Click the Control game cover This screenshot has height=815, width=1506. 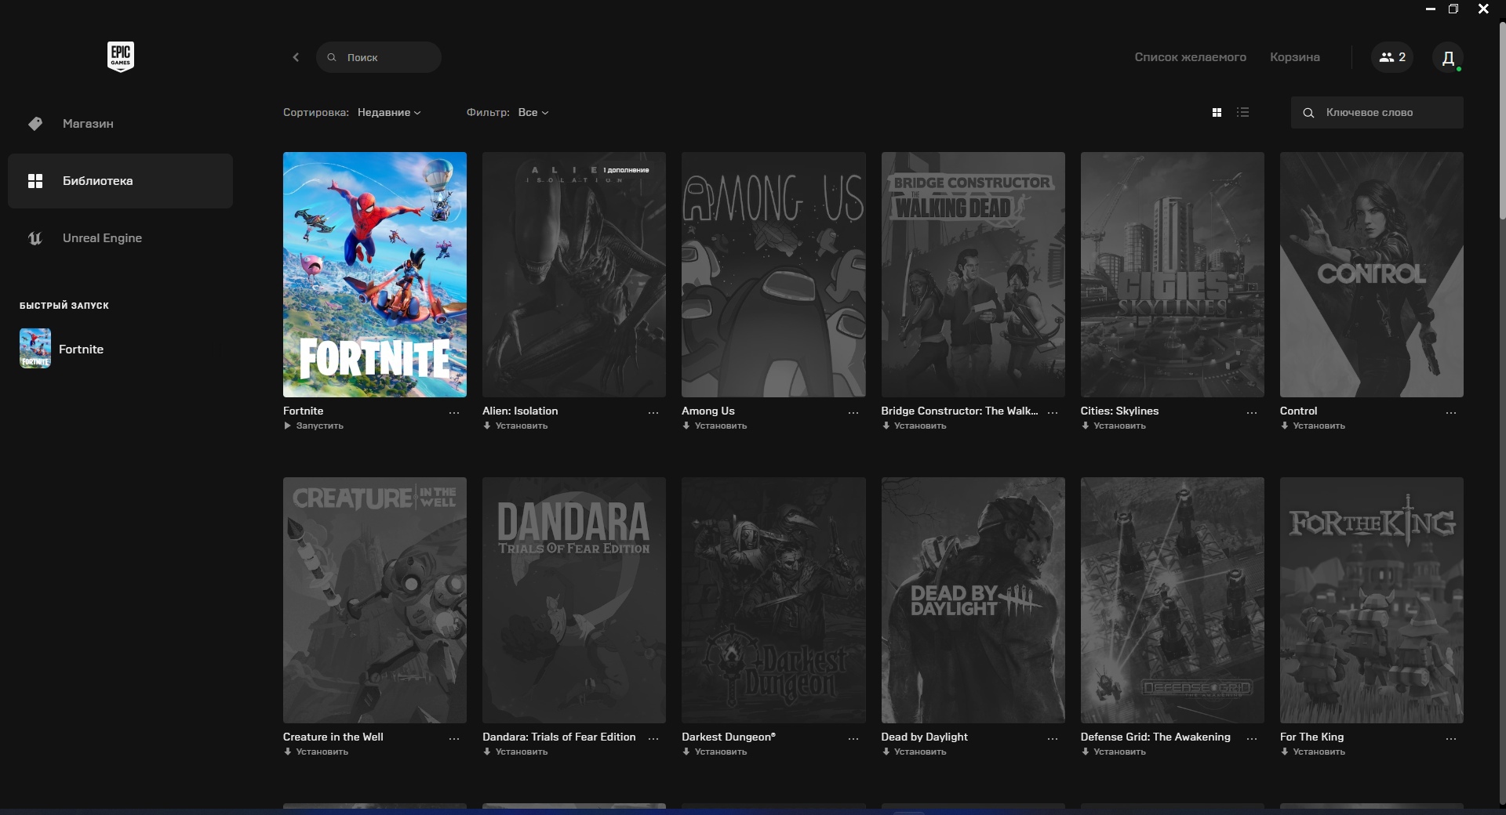(1372, 274)
